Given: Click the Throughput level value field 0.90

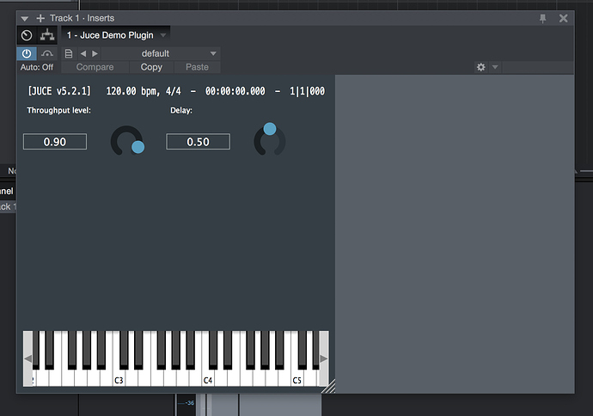Looking at the screenshot, I should (x=55, y=142).
